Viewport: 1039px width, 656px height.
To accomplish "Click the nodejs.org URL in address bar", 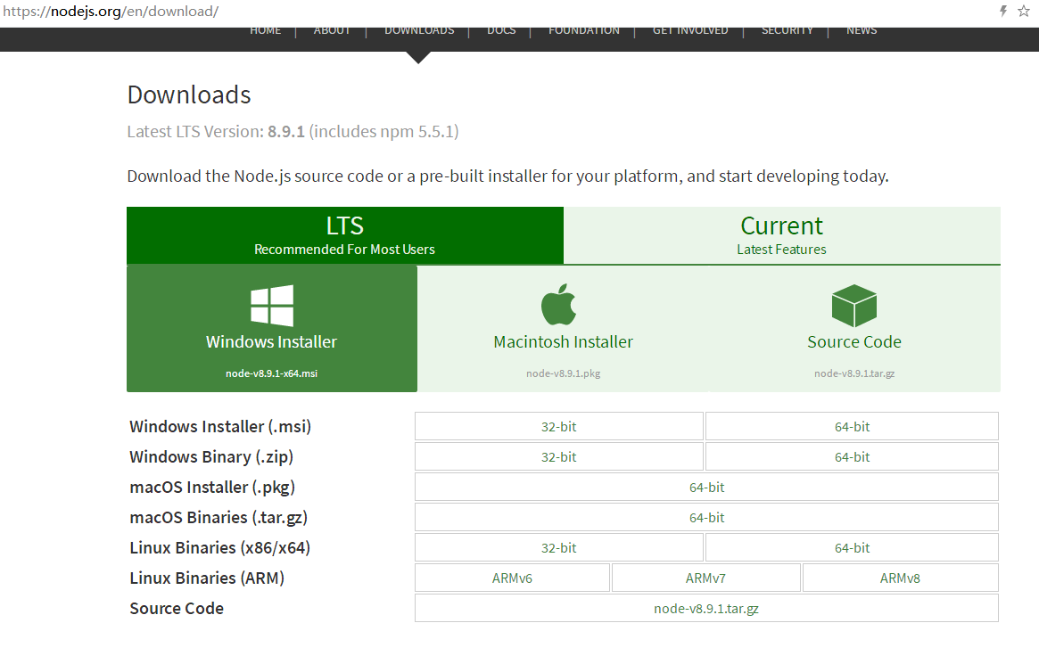I will tap(111, 12).
